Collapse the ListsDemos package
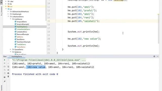The height and width of the screenshot is (91, 162). point(11,19)
